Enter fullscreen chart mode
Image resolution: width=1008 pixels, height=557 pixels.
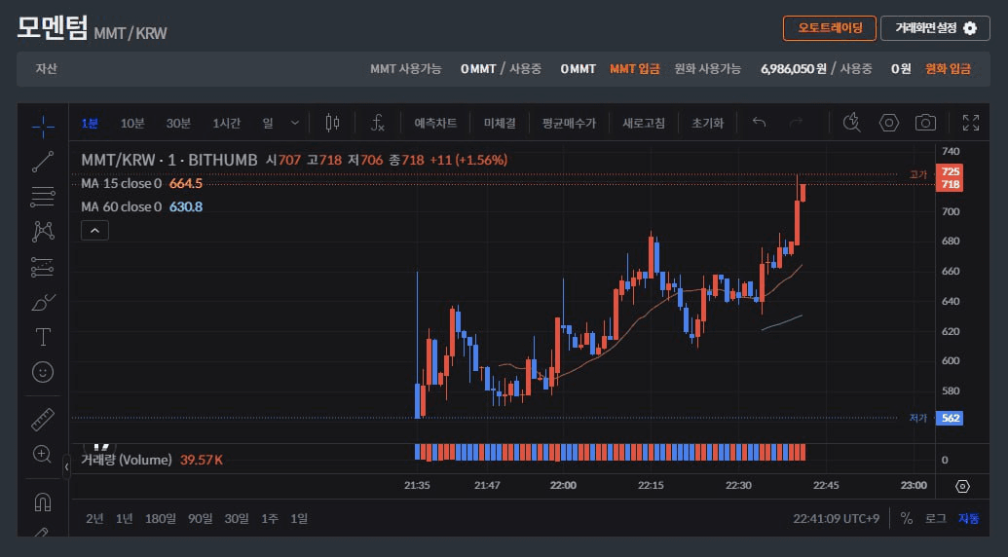click(970, 123)
